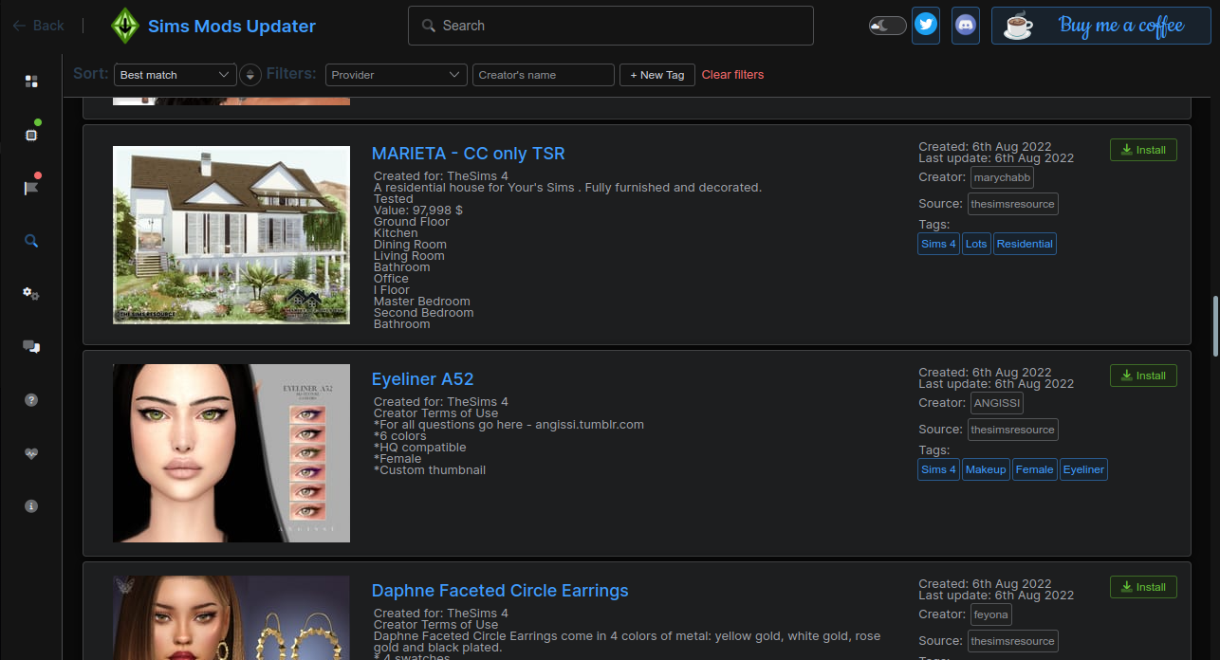This screenshot has height=660, width=1220.
Task: Open the Discord icon link
Action: 966,26
